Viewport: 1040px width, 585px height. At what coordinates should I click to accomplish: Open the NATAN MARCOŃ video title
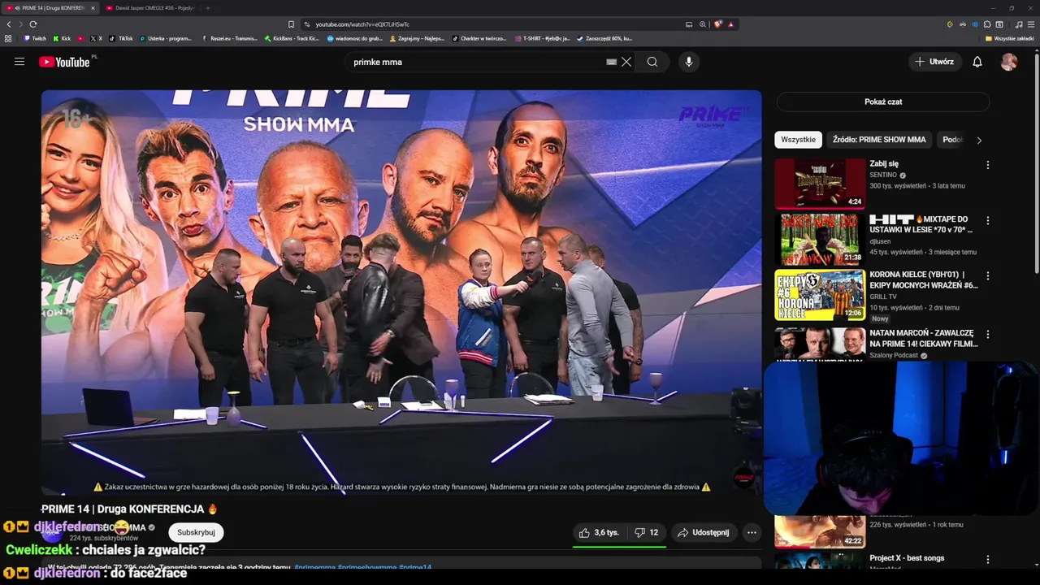923,338
